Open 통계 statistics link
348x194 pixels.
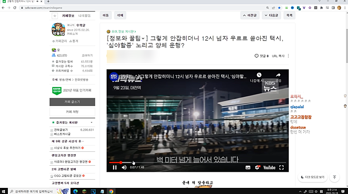pos(74,41)
